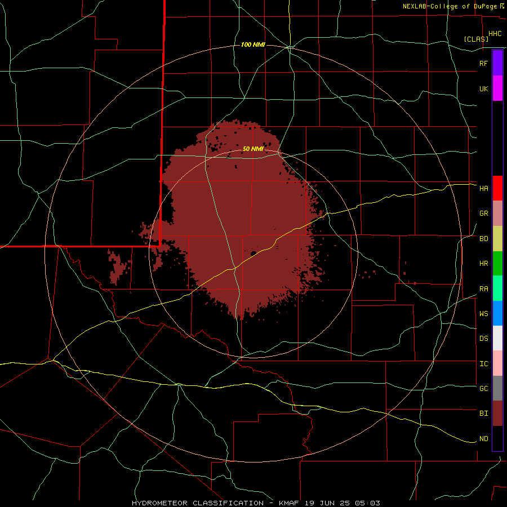Click the 'ND' legend label
Image resolution: width=507 pixels, height=507 pixels.
483,439
